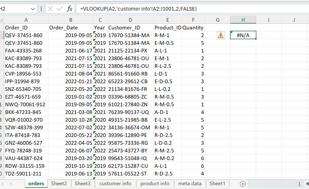Click product ID cell L-L-0.2

tap(168, 89)
